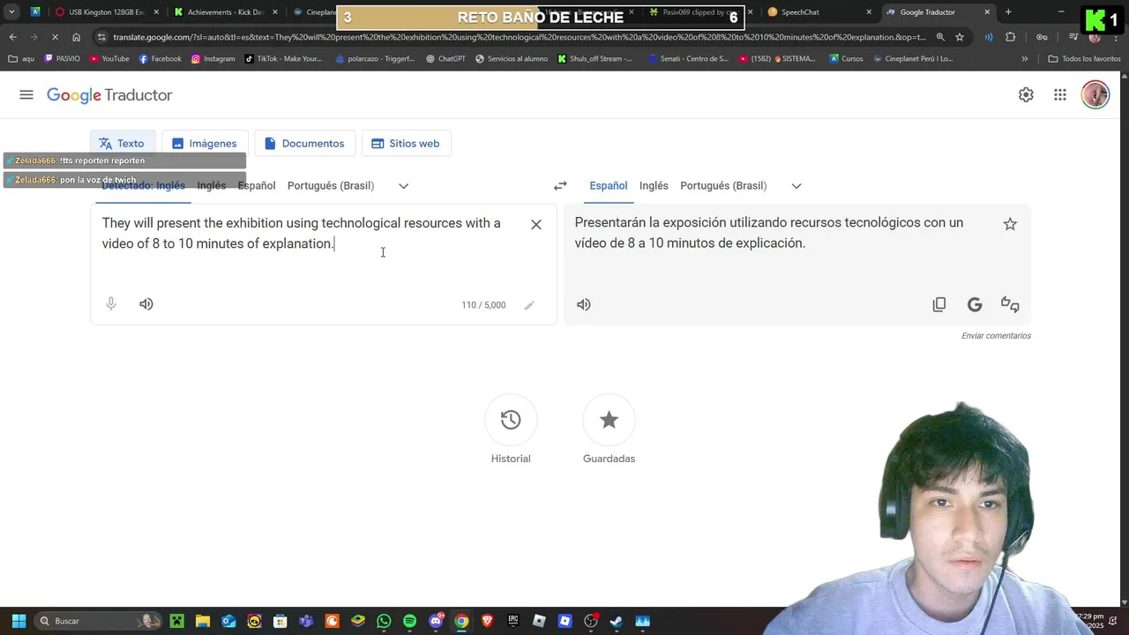Expand the source language list dropdown
This screenshot has width=1129, height=635.
tap(403, 185)
